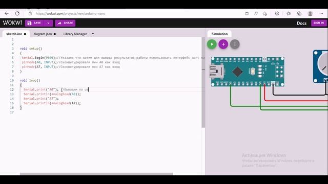This screenshot has width=328, height=184.
Task: Click line number 1 in the gutter
Action: click(13, 39)
